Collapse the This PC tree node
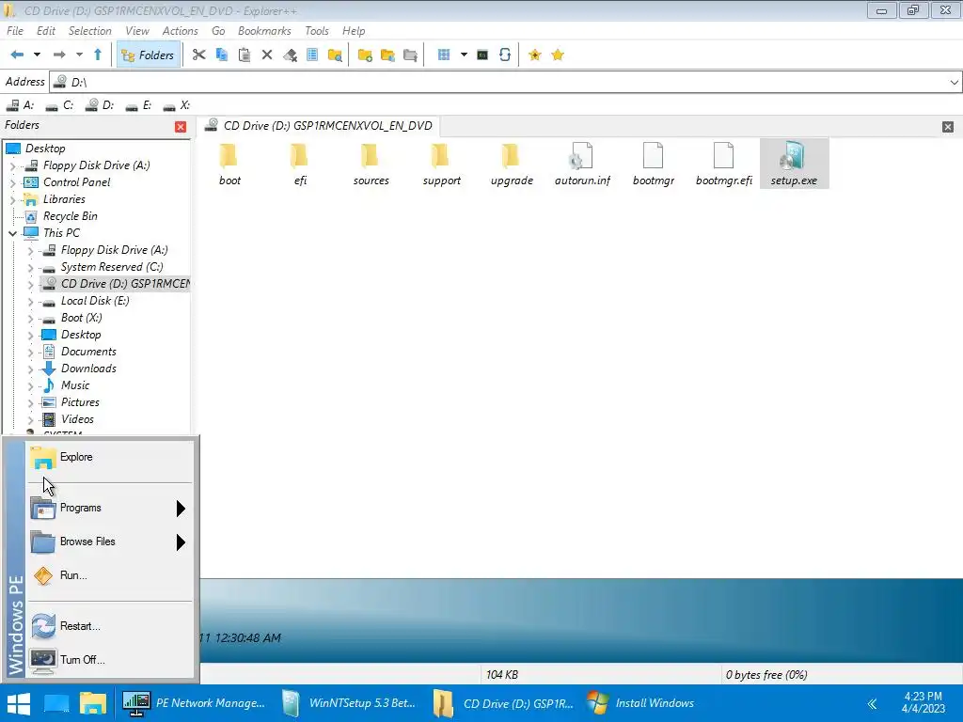This screenshot has height=722, width=963. [12, 233]
